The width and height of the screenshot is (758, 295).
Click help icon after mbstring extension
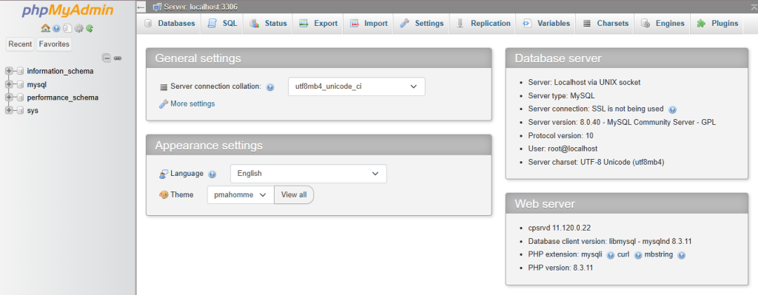682,255
